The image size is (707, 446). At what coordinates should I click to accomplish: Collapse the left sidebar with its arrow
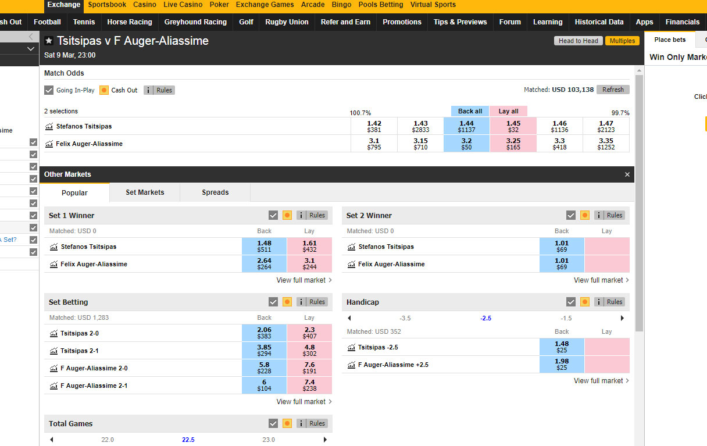tap(30, 36)
